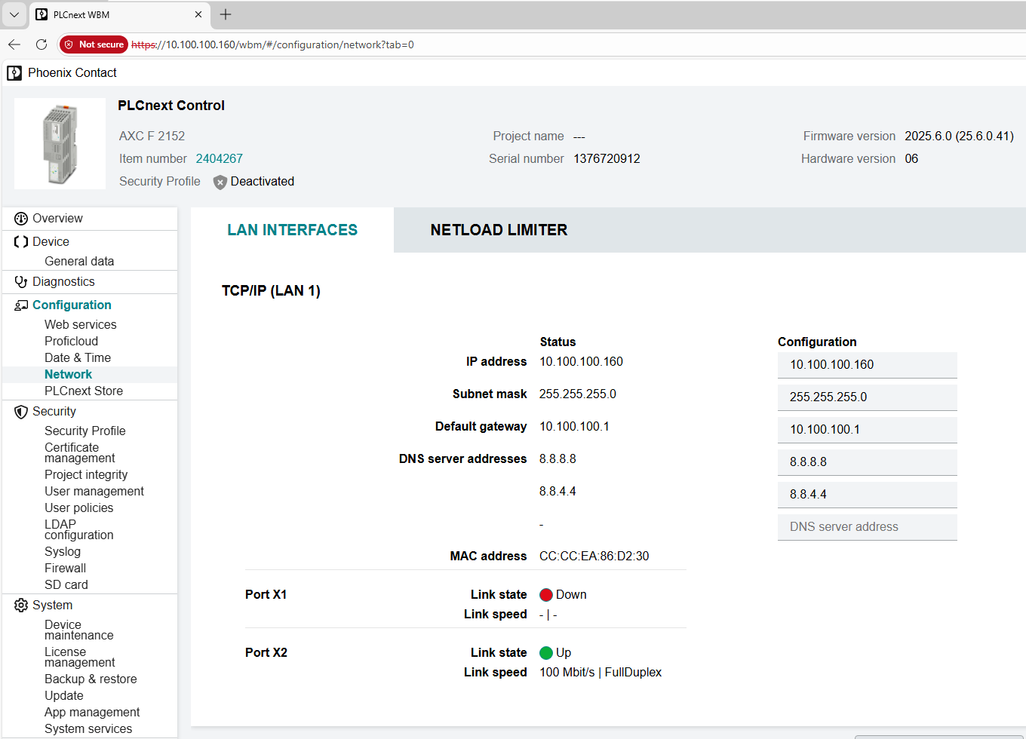Open User policies page
The height and width of the screenshot is (739, 1026).
79,508
